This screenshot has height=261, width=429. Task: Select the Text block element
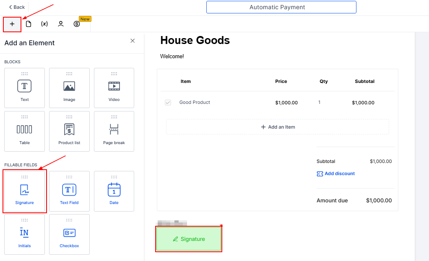click(x=25, y=88)
